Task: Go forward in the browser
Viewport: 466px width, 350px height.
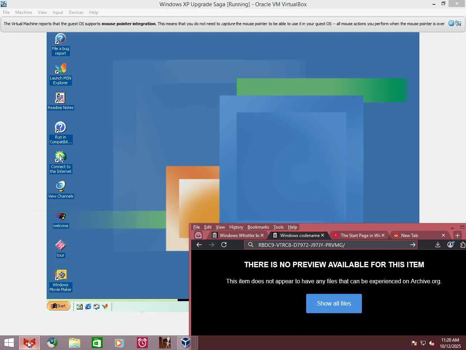Action: pyautogui.click(x=212, y=245)
